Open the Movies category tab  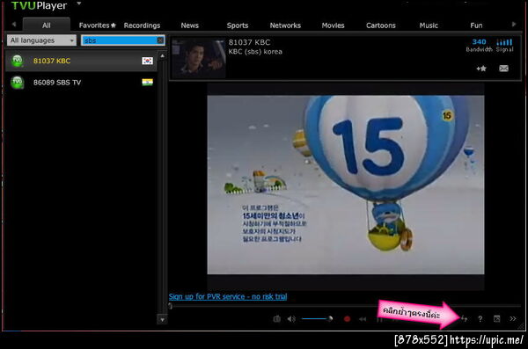[333, 25]
